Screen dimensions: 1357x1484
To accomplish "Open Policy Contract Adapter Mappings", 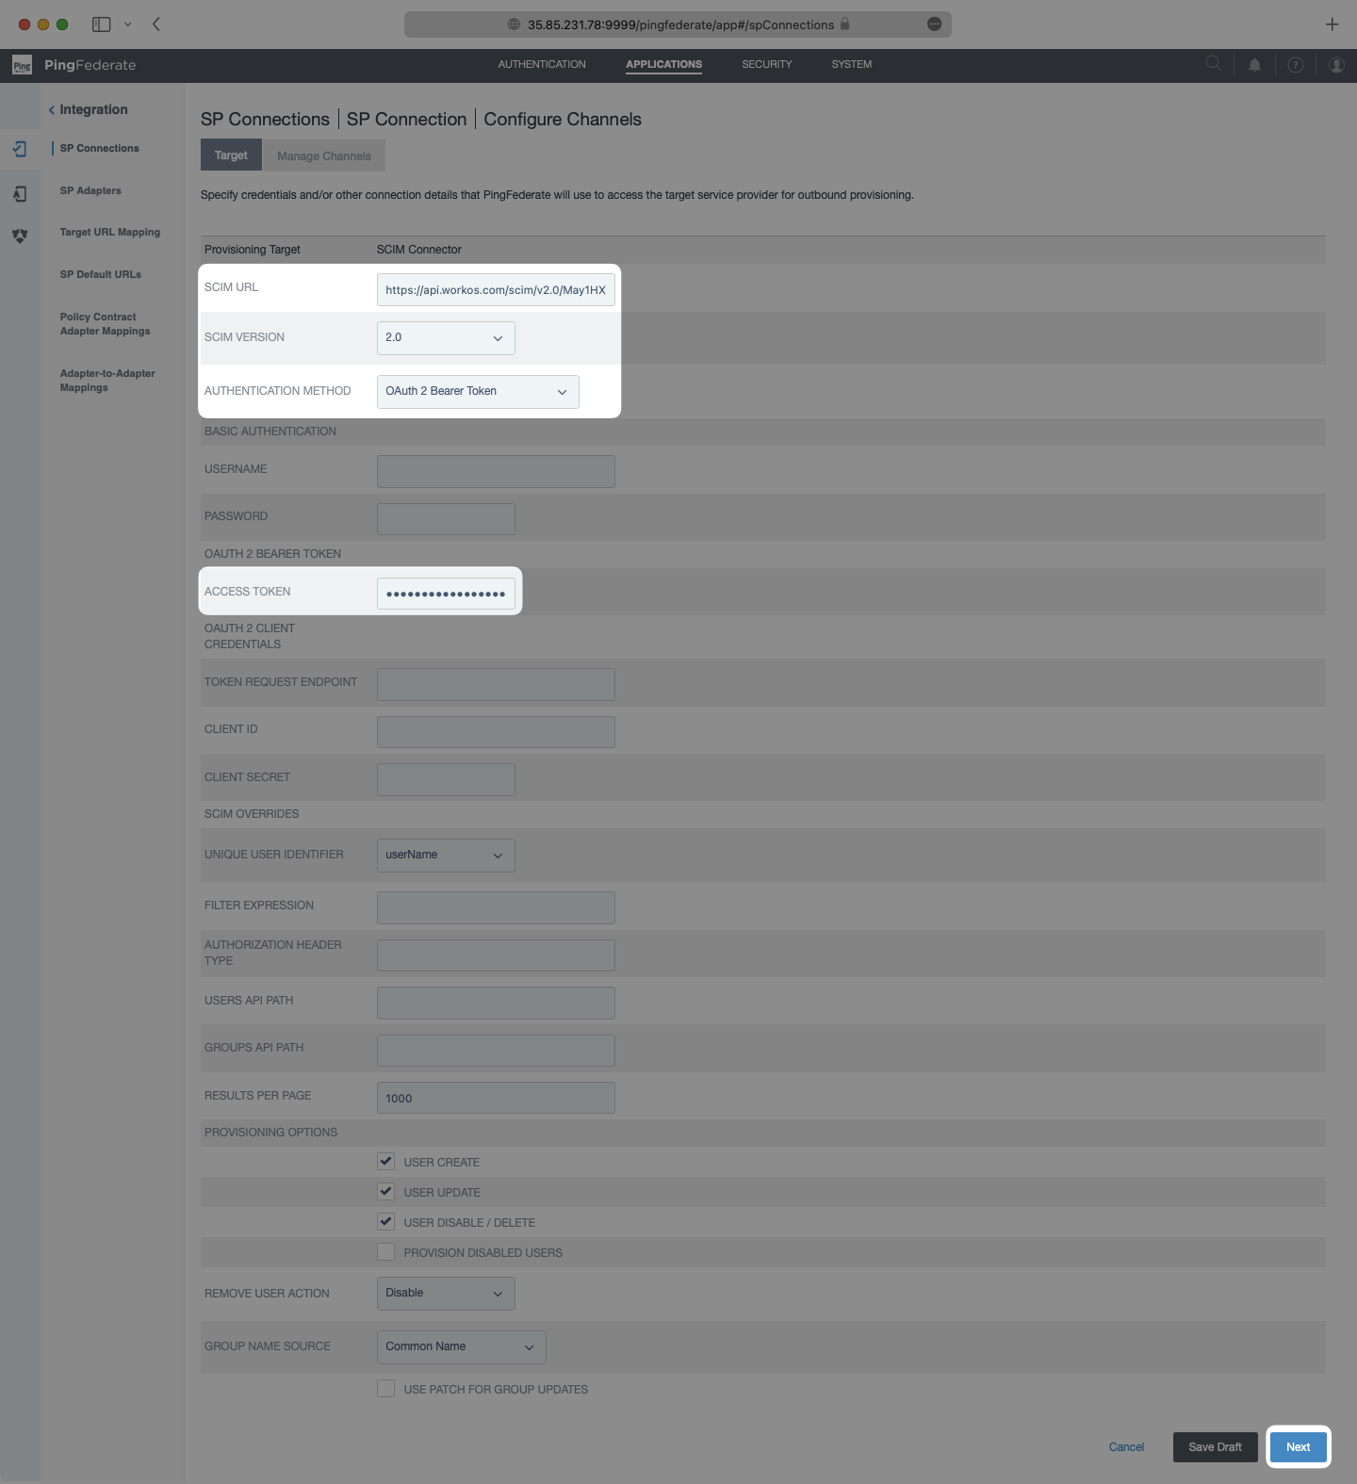I will coord(105,324).
